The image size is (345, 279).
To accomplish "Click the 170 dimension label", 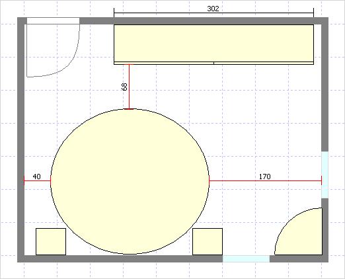I will pyautogui.click(x=264, y=177).
